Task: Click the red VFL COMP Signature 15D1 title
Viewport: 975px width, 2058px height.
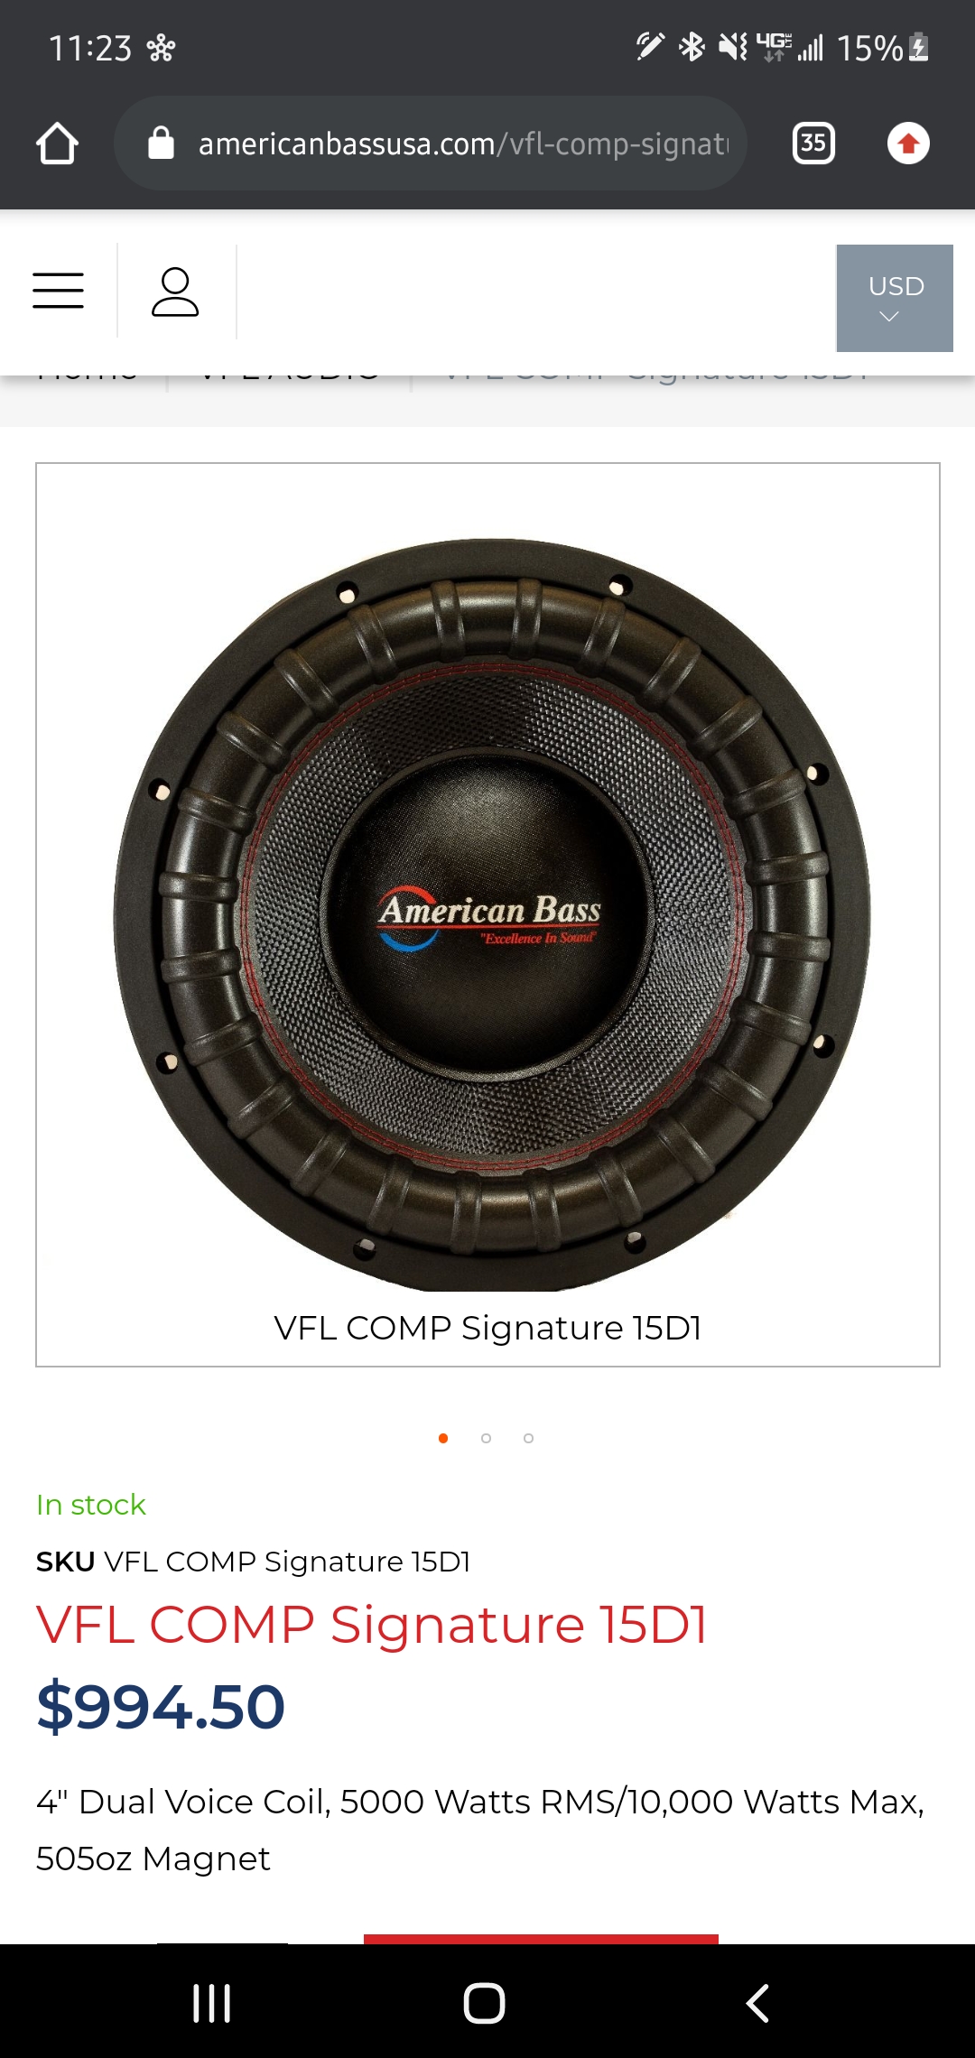Action: [x=371, y=1625]
